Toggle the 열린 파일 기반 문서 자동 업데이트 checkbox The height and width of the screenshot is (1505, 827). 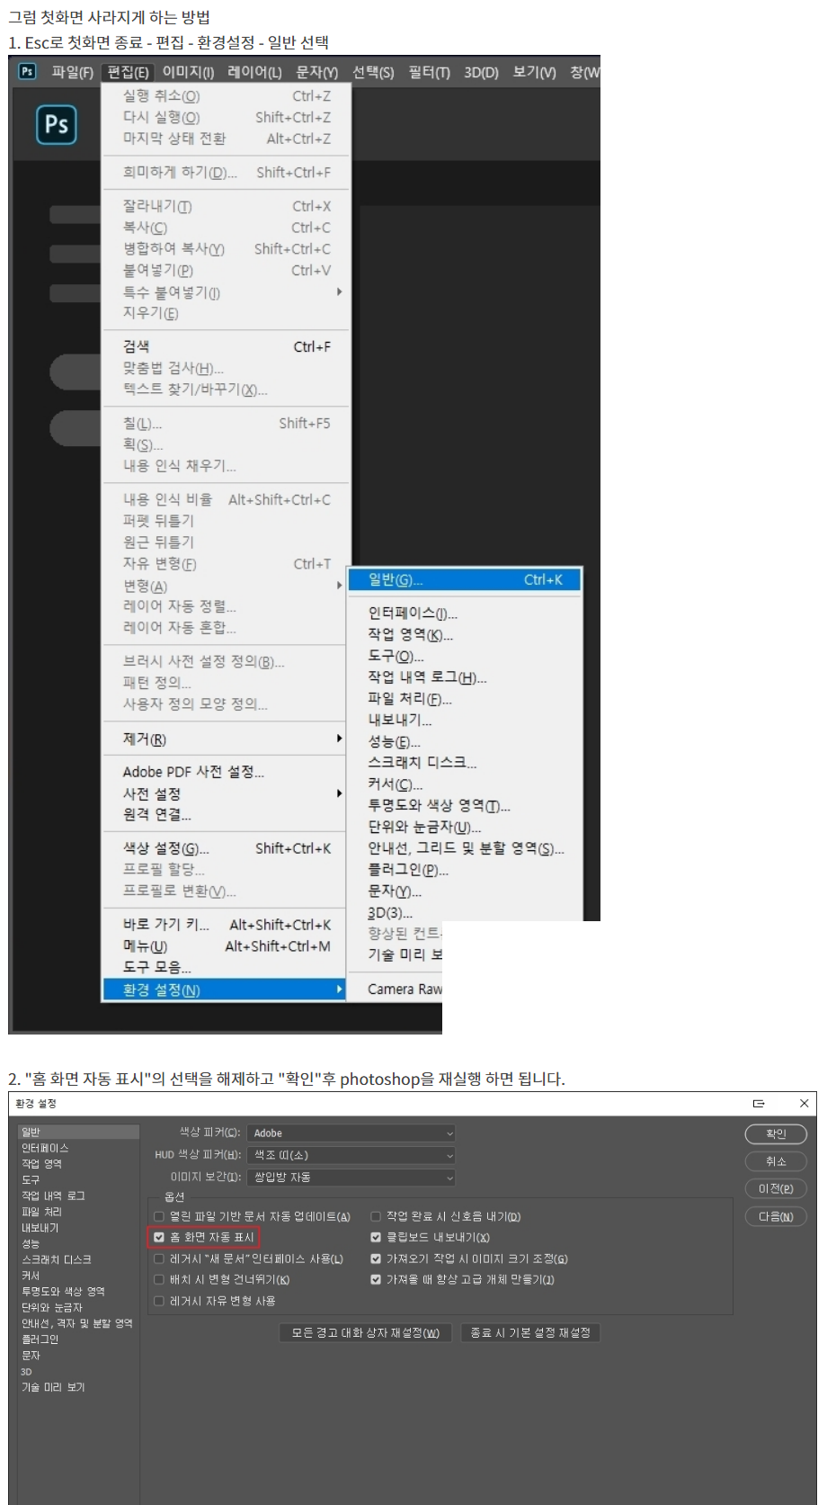[159, 1216]
